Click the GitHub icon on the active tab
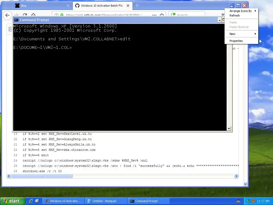This screenshot has width=273, height=205. tap(77, 6)
